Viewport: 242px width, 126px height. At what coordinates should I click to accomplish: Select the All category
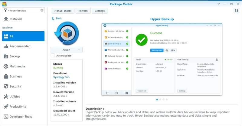23,36
